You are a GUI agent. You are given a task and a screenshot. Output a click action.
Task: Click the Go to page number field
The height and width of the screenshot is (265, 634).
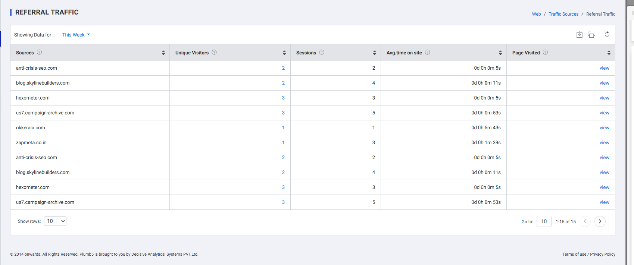pyautogui.click(x=544, y=221)
